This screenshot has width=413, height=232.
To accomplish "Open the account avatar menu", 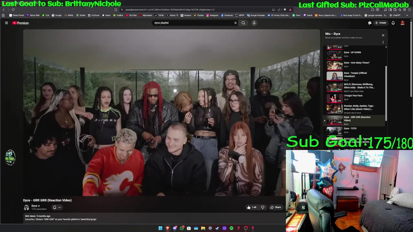I will coord(403,23).
